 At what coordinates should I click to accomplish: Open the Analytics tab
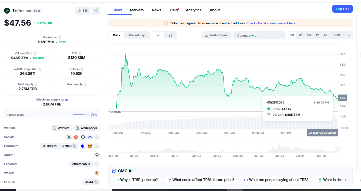[x=194, y=10]
